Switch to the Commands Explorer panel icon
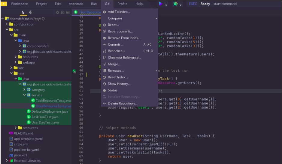Image resolution: width=282 pixels, height=164 pixels. tap(30, 12)
